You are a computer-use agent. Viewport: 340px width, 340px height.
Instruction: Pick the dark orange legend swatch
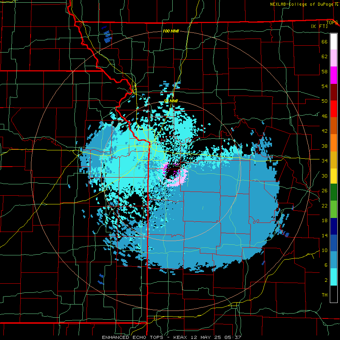tap(334, 125)
